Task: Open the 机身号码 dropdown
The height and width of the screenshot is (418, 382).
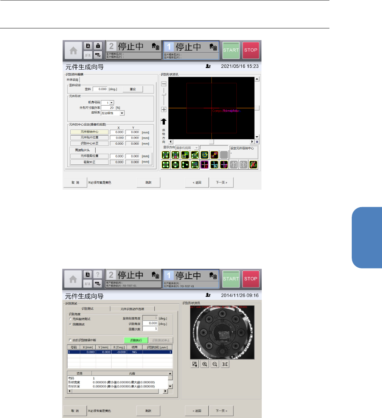Action: click(112, 103)
